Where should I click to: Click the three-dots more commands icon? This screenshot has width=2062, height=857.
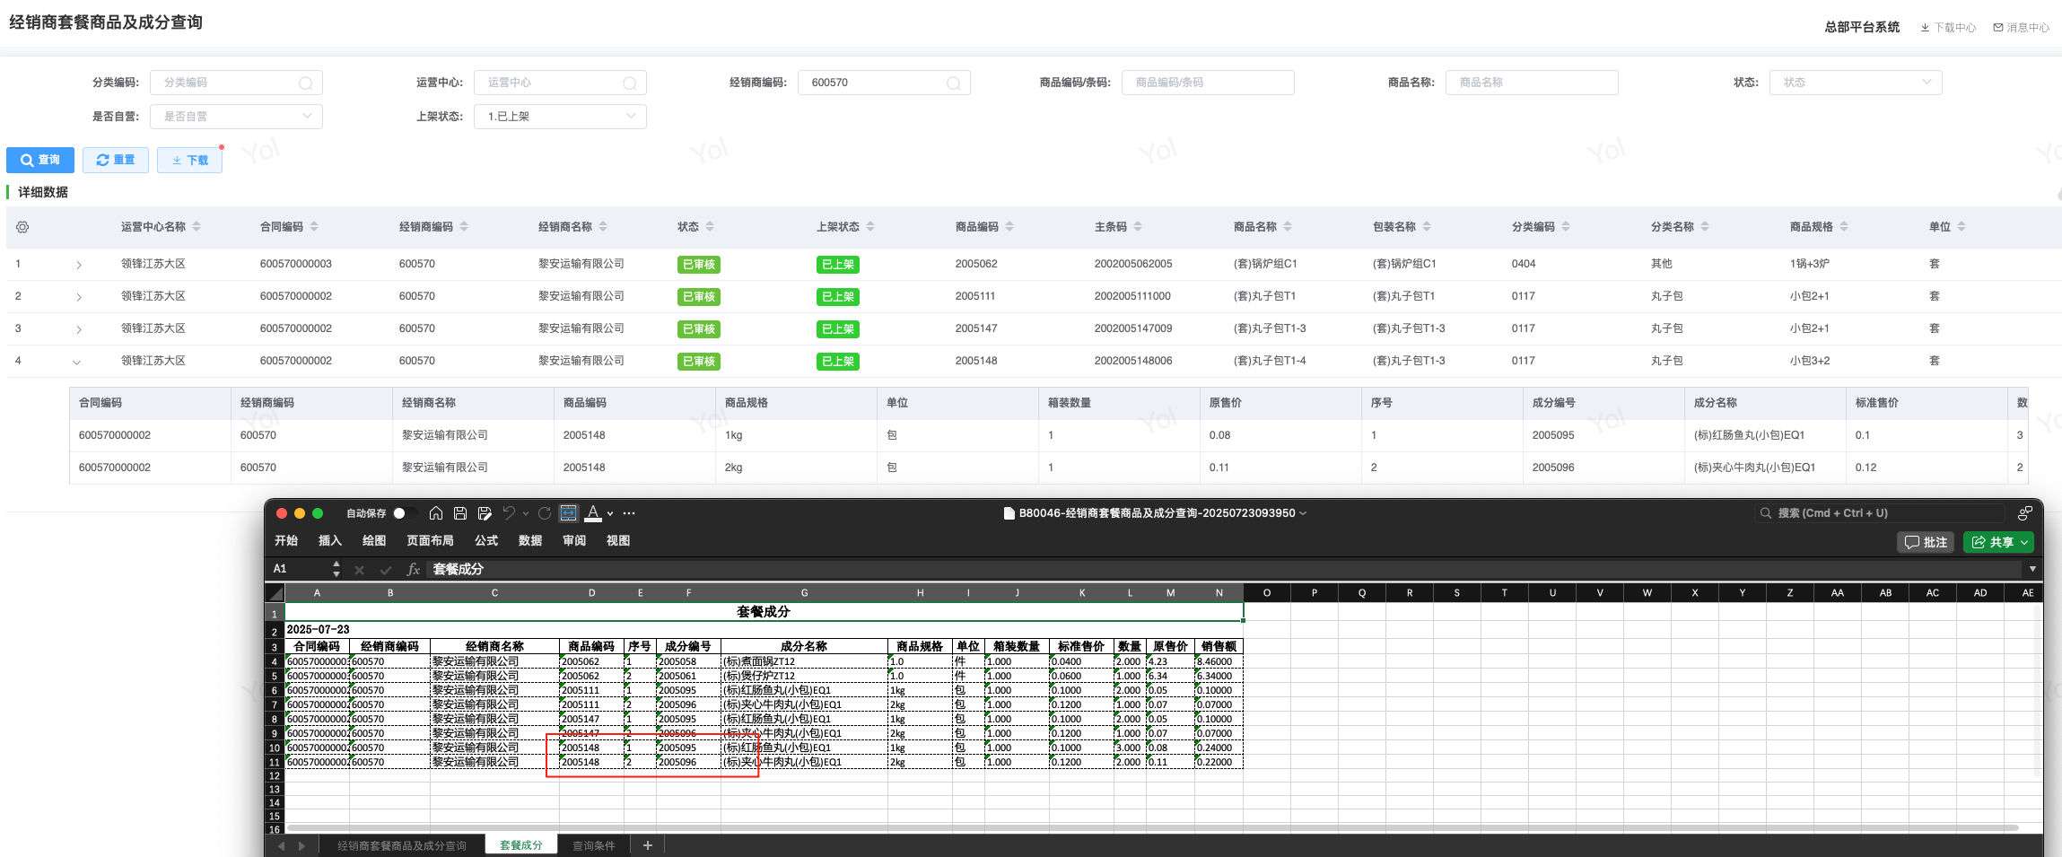click(x=629, y=513)
